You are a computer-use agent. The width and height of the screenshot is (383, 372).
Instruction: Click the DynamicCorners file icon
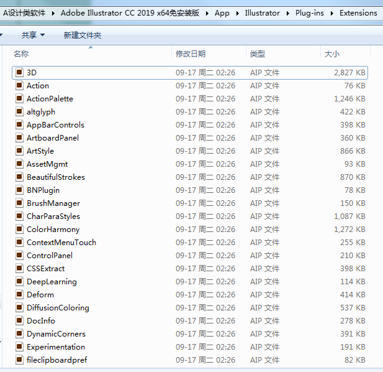[x=19, y=334]
